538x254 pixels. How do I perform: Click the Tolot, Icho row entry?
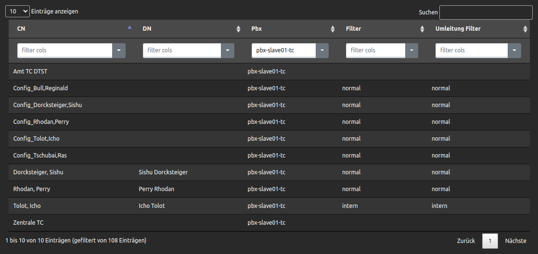(269, 206)
